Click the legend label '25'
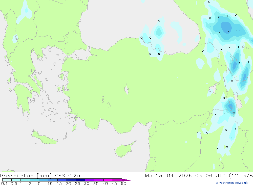 pos(78,183)
